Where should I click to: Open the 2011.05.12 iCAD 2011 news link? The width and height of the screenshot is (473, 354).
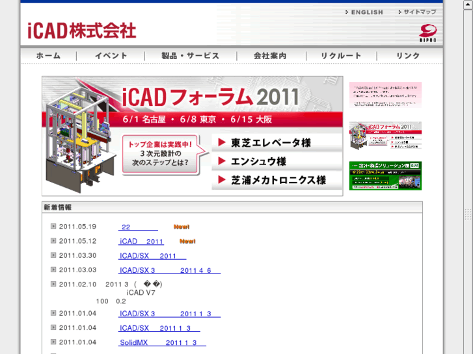coord(141,242)
